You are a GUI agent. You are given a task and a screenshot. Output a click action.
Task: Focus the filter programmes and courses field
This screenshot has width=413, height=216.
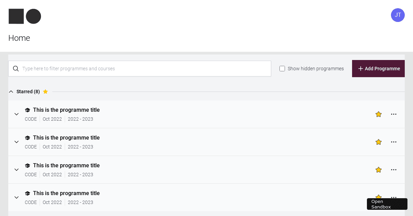coord(145,69)
